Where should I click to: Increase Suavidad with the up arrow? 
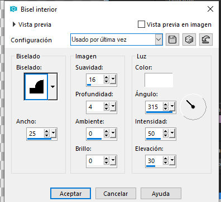point(106,77)
